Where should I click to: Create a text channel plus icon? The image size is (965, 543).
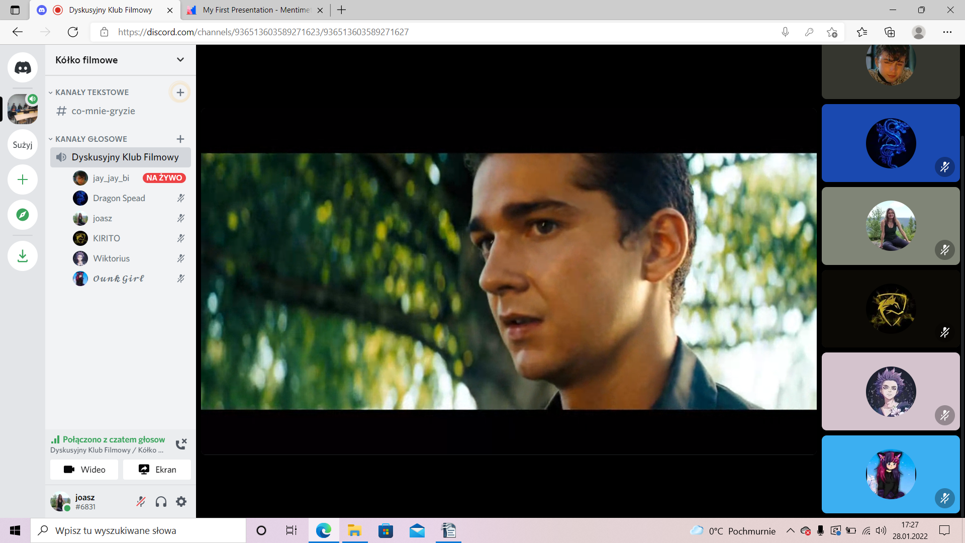coord(180,93)
